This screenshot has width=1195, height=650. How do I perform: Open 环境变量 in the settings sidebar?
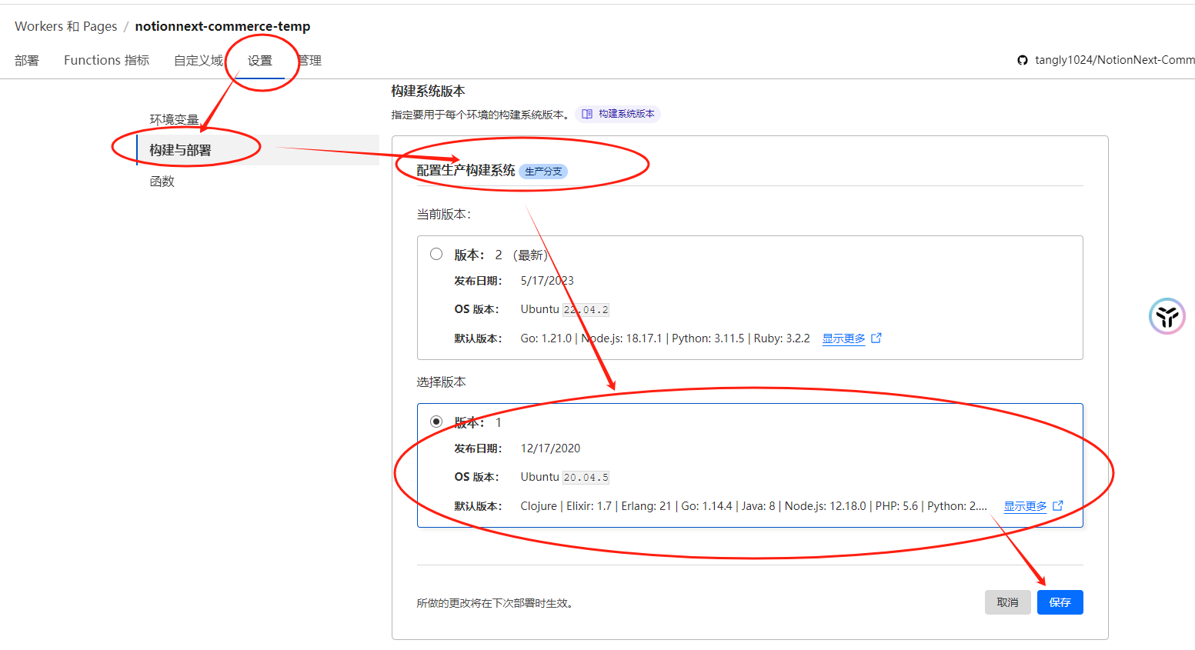(175, 119)
